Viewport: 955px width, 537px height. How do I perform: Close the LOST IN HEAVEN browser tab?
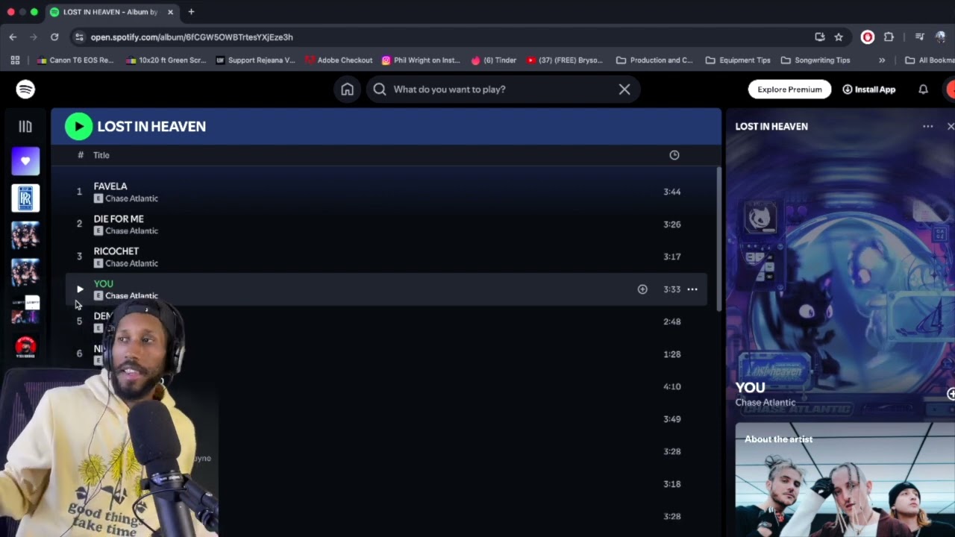pos(170,12)
